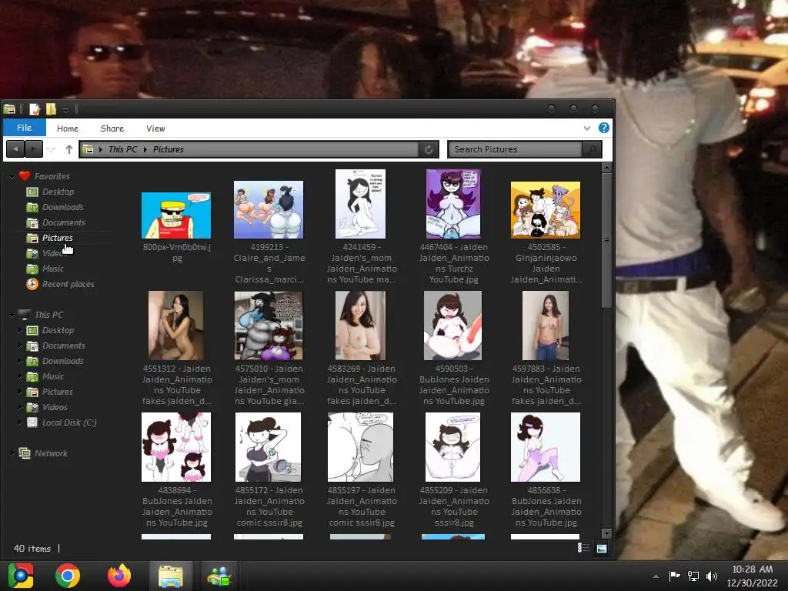Open the network icon in system tray
This screenshot has width=788, height=591.
693,576
